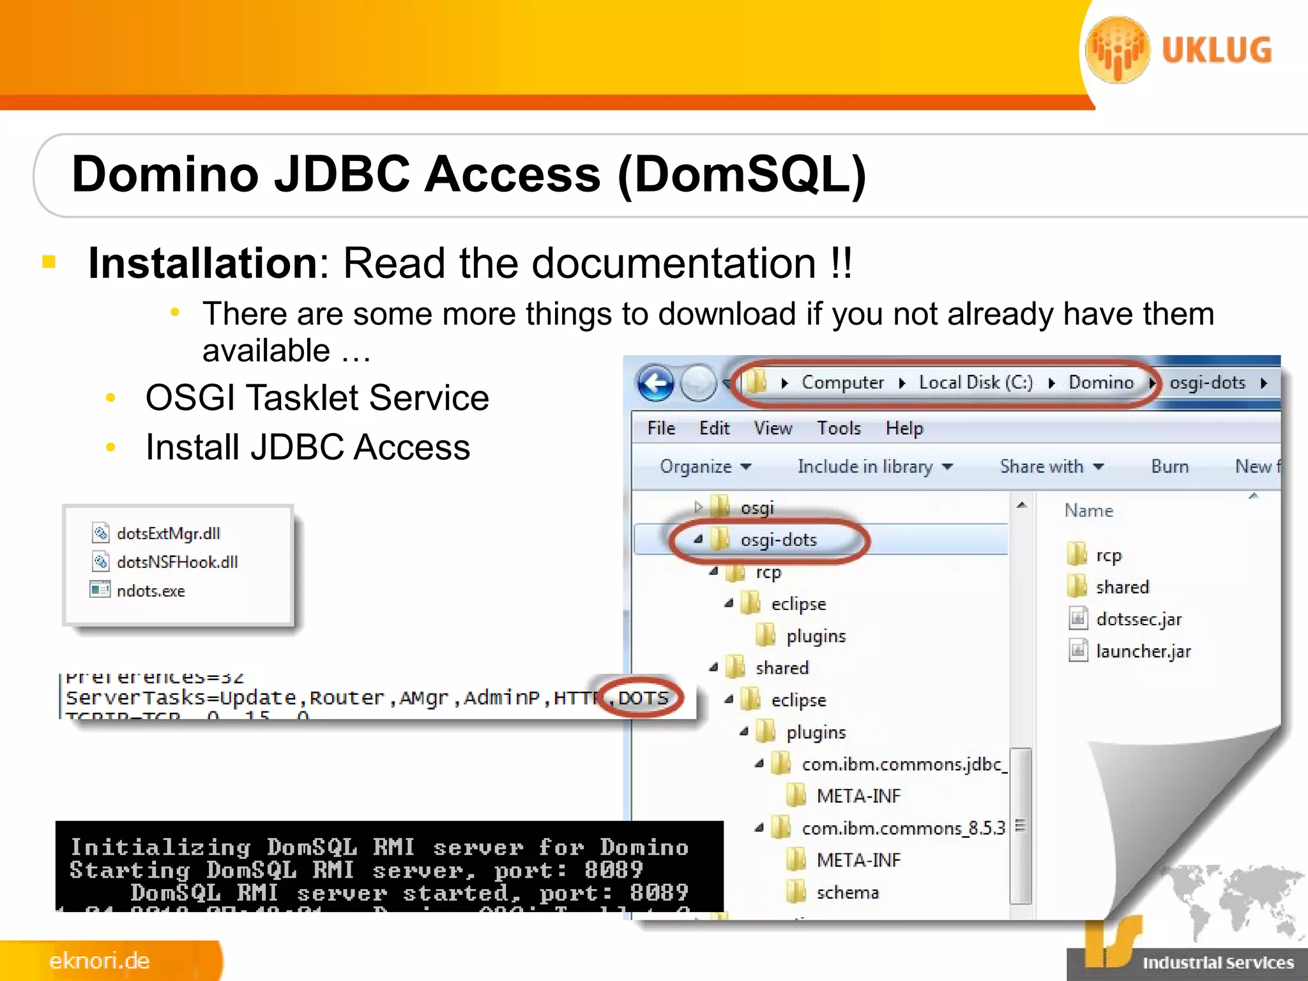The width and height of the screenshot is (1308, 981).
Task: Click the dotsExtMgr.dll file icon
Action: tap(100, 532)
